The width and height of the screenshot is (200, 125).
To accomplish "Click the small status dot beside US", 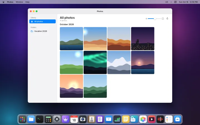I will tap(171, 2).
